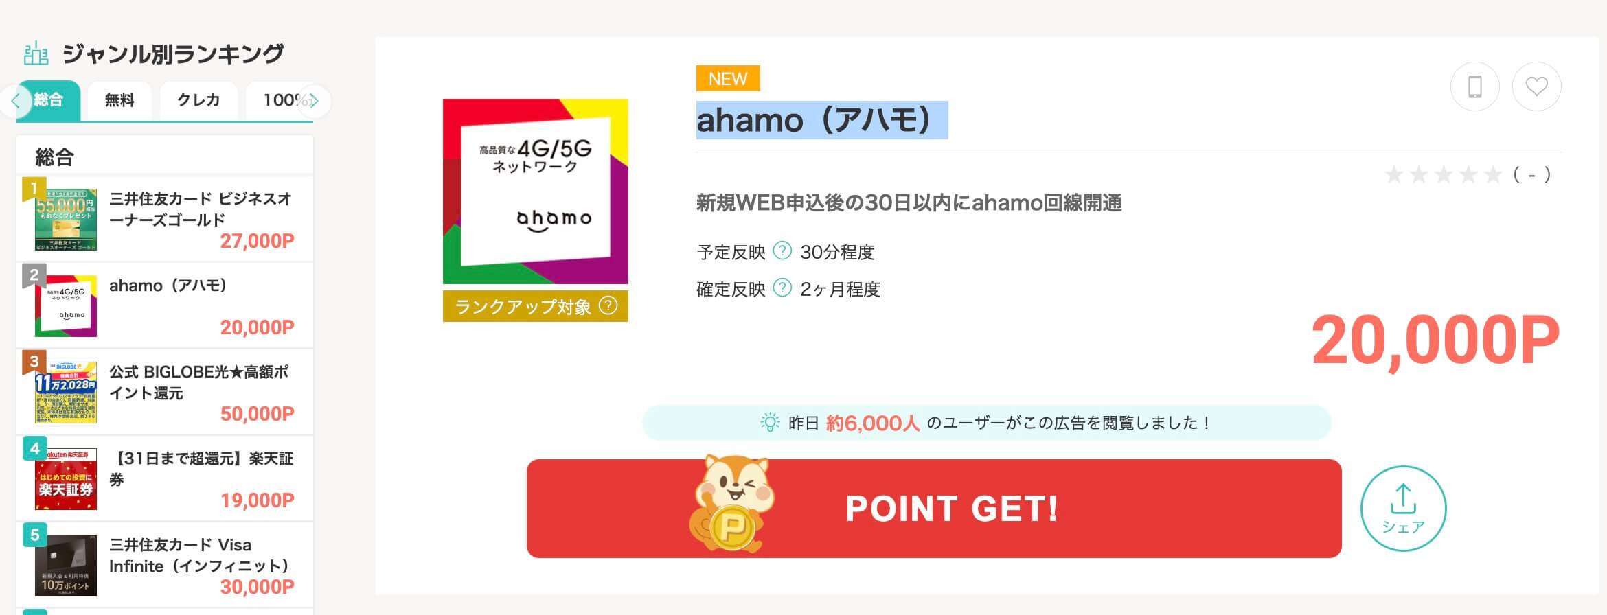Click the large ahamo 4G/5G banner image
Viewport: 1607px width, 615px height.
pos(535,192)
